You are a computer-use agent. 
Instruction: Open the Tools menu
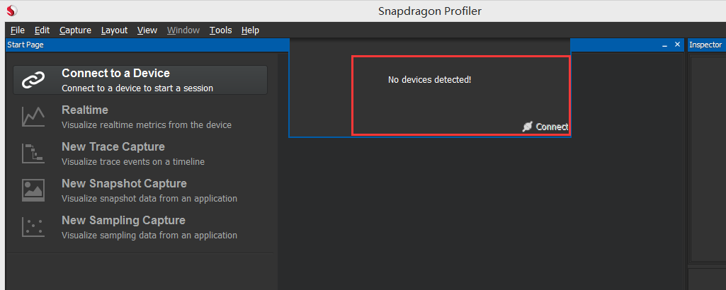click(220, 30)
